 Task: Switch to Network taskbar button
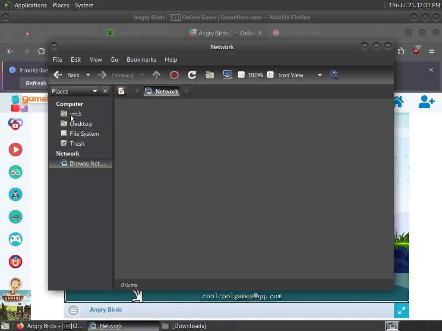pos(123,326)
